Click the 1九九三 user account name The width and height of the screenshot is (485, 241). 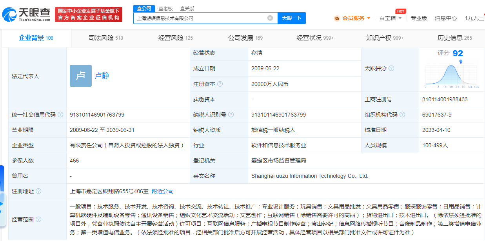(474, 18)
